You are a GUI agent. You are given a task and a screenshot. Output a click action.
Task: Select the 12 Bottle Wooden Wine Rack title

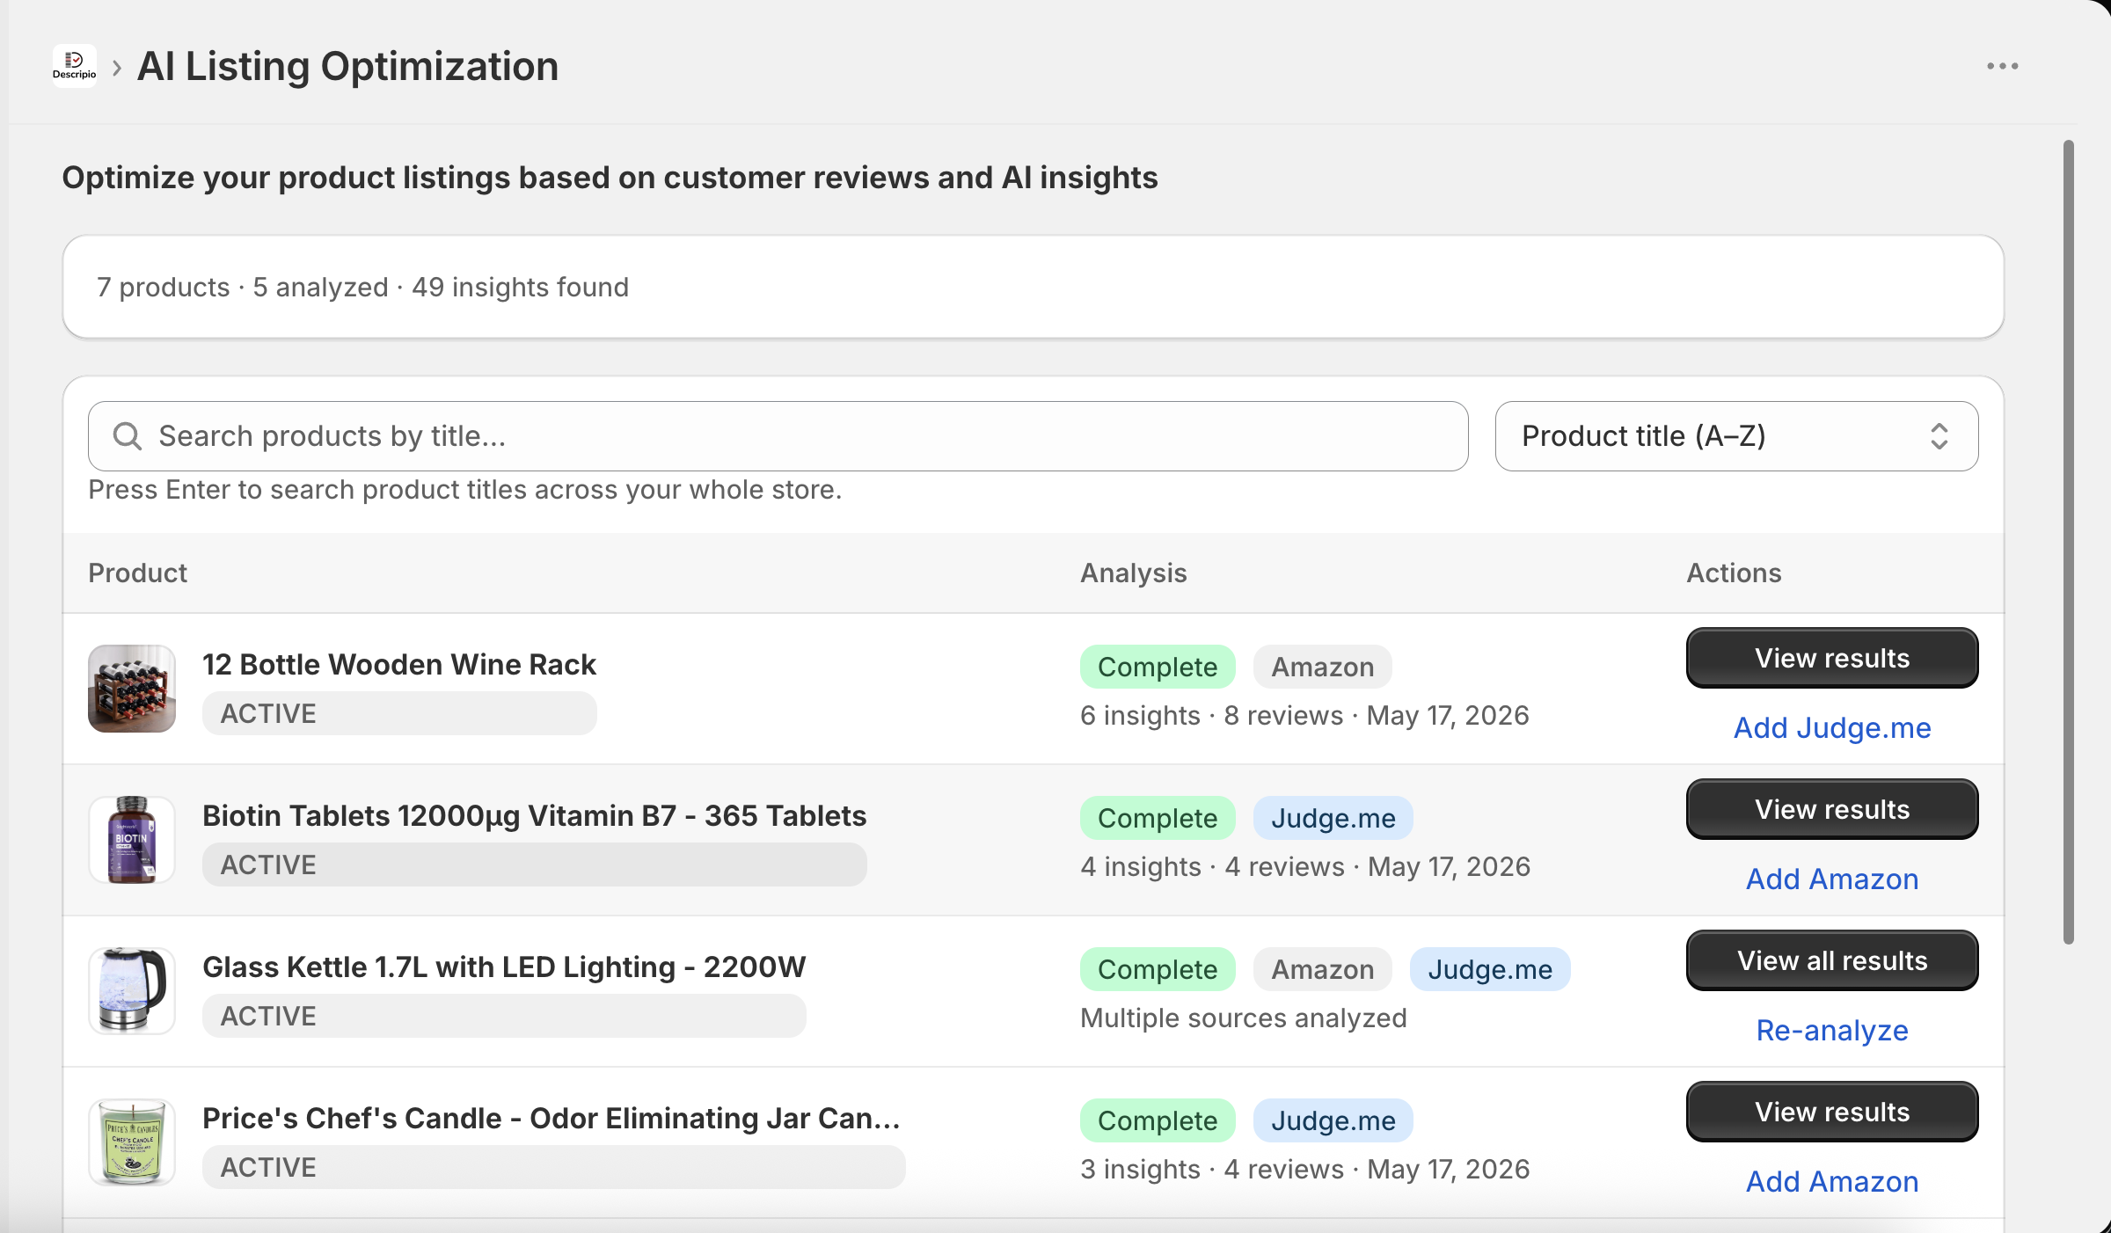399,665
